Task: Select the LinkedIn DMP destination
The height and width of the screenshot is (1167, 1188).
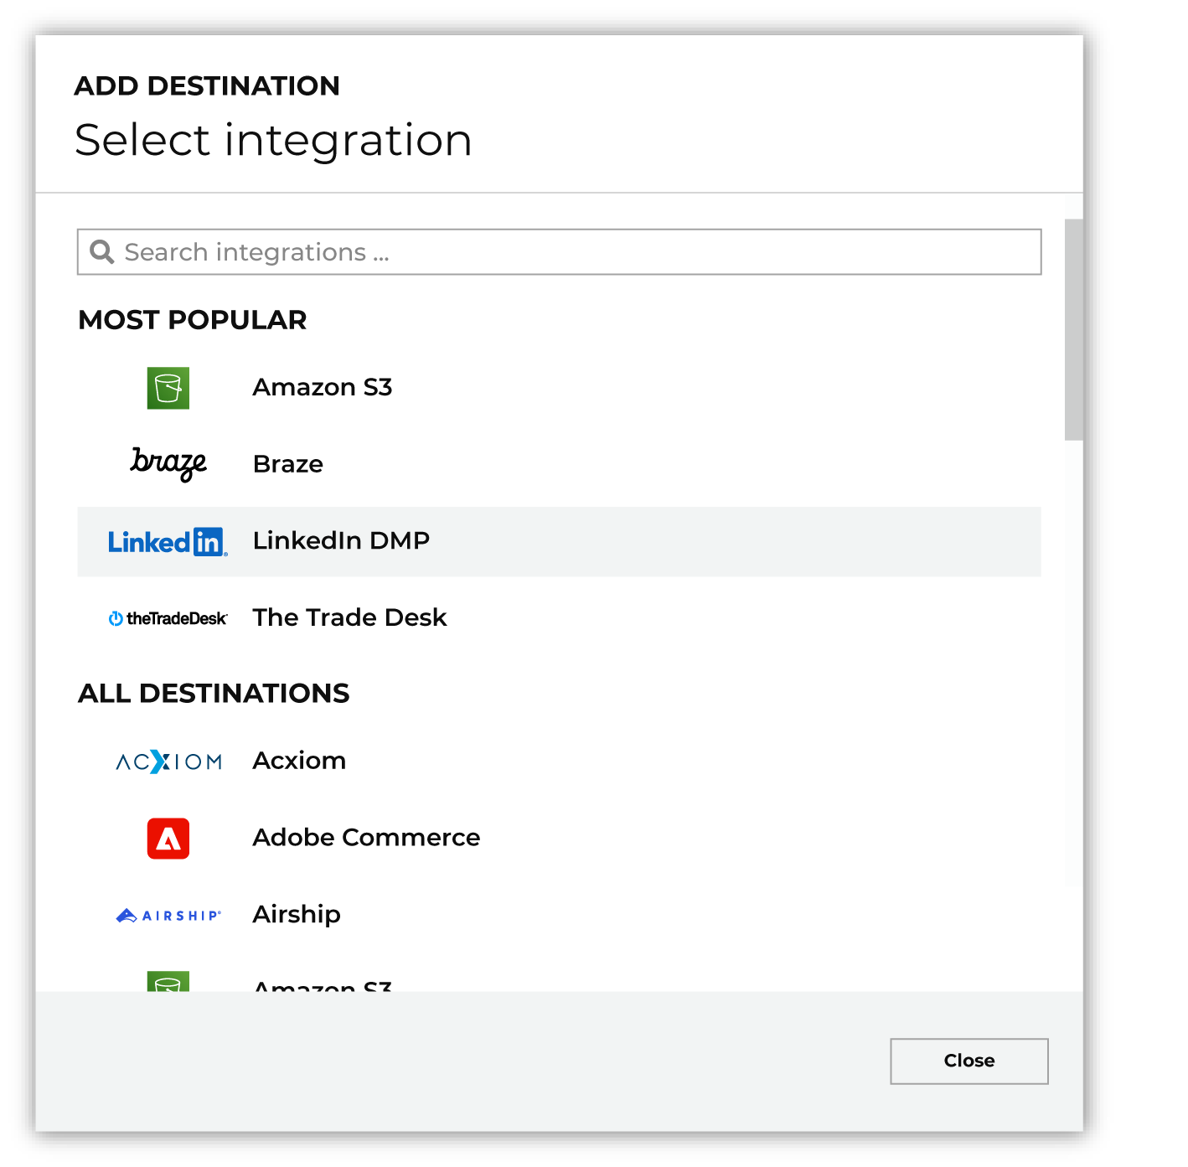Action: pos(559,541)
